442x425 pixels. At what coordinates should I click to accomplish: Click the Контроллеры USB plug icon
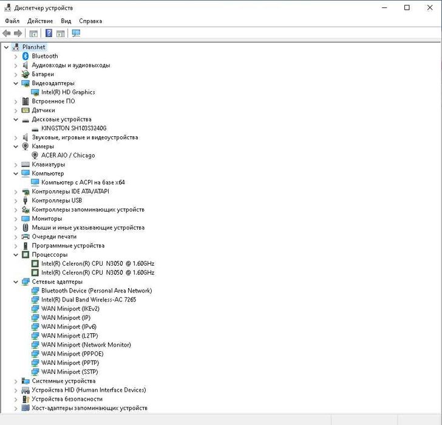coord(25,201)
